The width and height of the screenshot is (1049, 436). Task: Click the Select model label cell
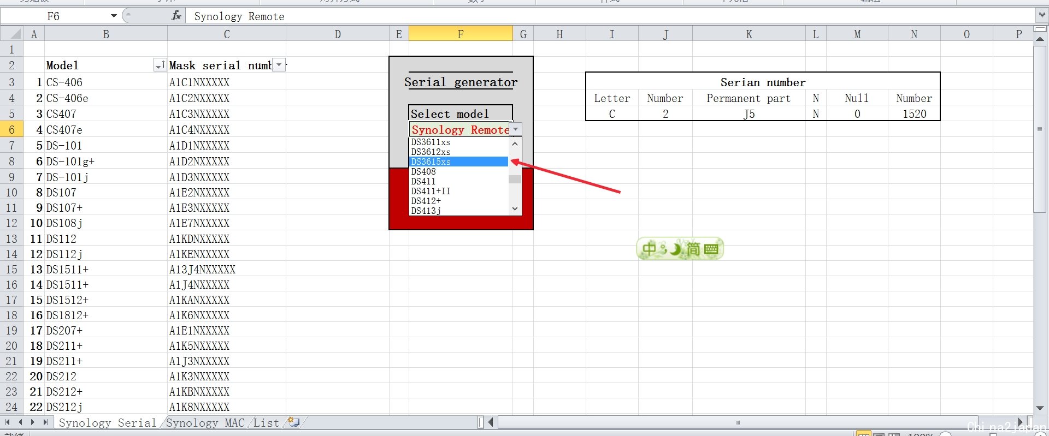(x=461, y=114)
